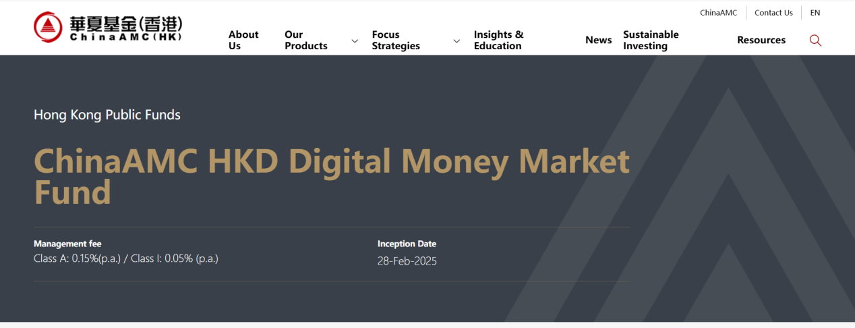
Task: Open the Sustainable Investing page
Action: pos(651,40)
